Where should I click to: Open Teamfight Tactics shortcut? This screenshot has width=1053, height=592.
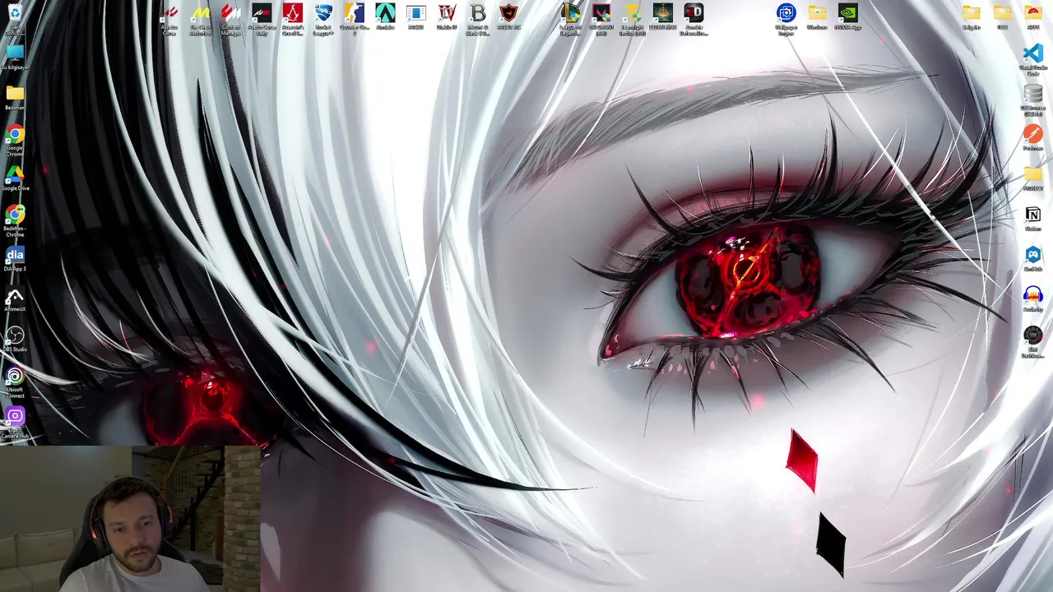[x=632, y=20]
